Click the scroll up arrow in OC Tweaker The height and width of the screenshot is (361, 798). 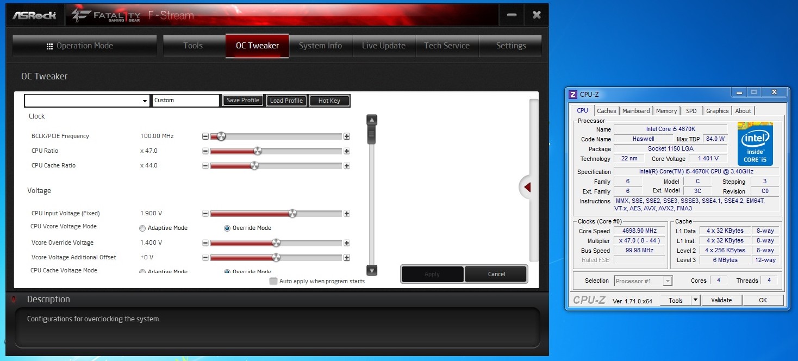pos(372,120)
